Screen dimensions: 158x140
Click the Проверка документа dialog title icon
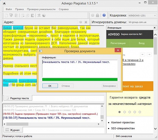40,51
